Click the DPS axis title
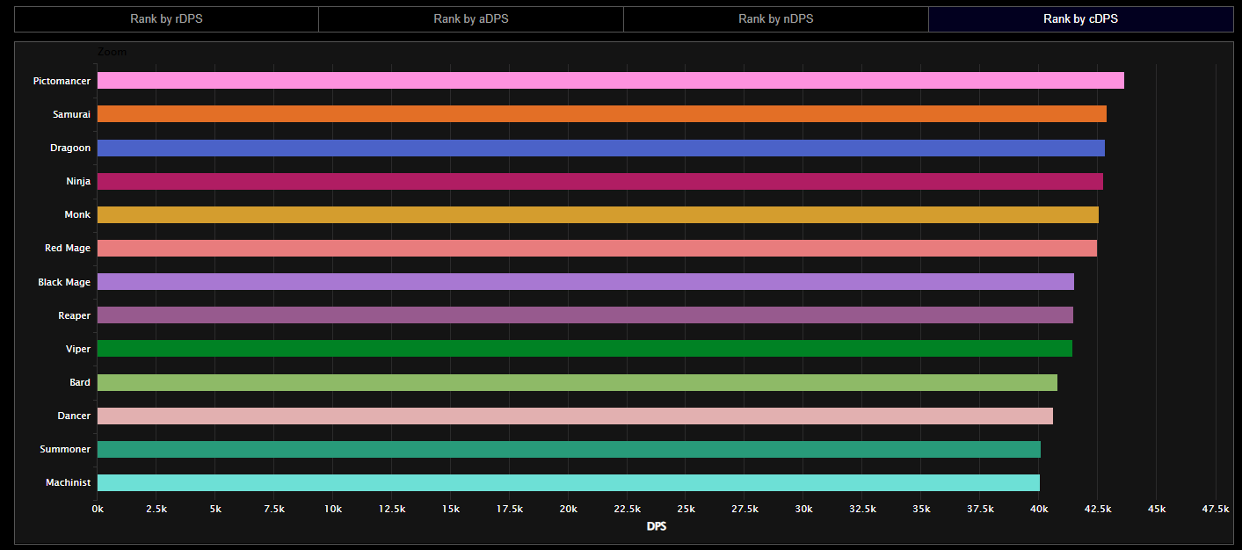 [x=657, y=526]
